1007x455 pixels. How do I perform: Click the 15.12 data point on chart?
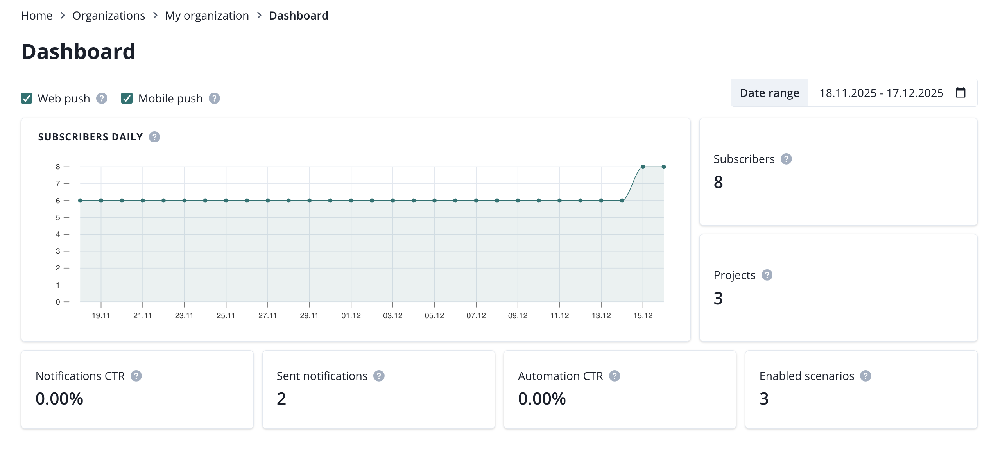point(643,167)
